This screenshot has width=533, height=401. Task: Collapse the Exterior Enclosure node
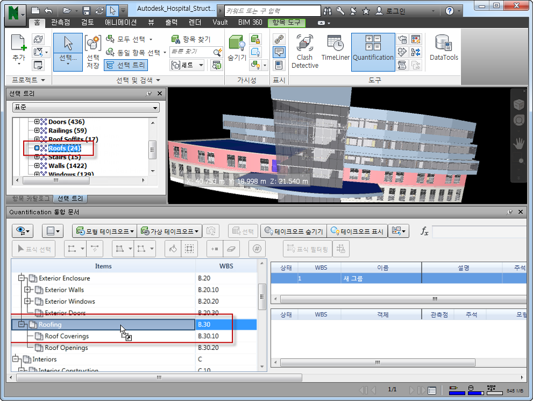[22, 278]
